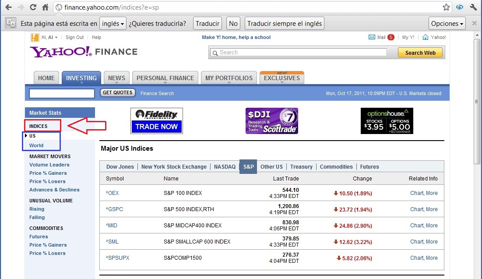This screenshot has height=279, width=482.
Task: Open the PERSONAL FINANCE tab
Action: click(165, 78)
